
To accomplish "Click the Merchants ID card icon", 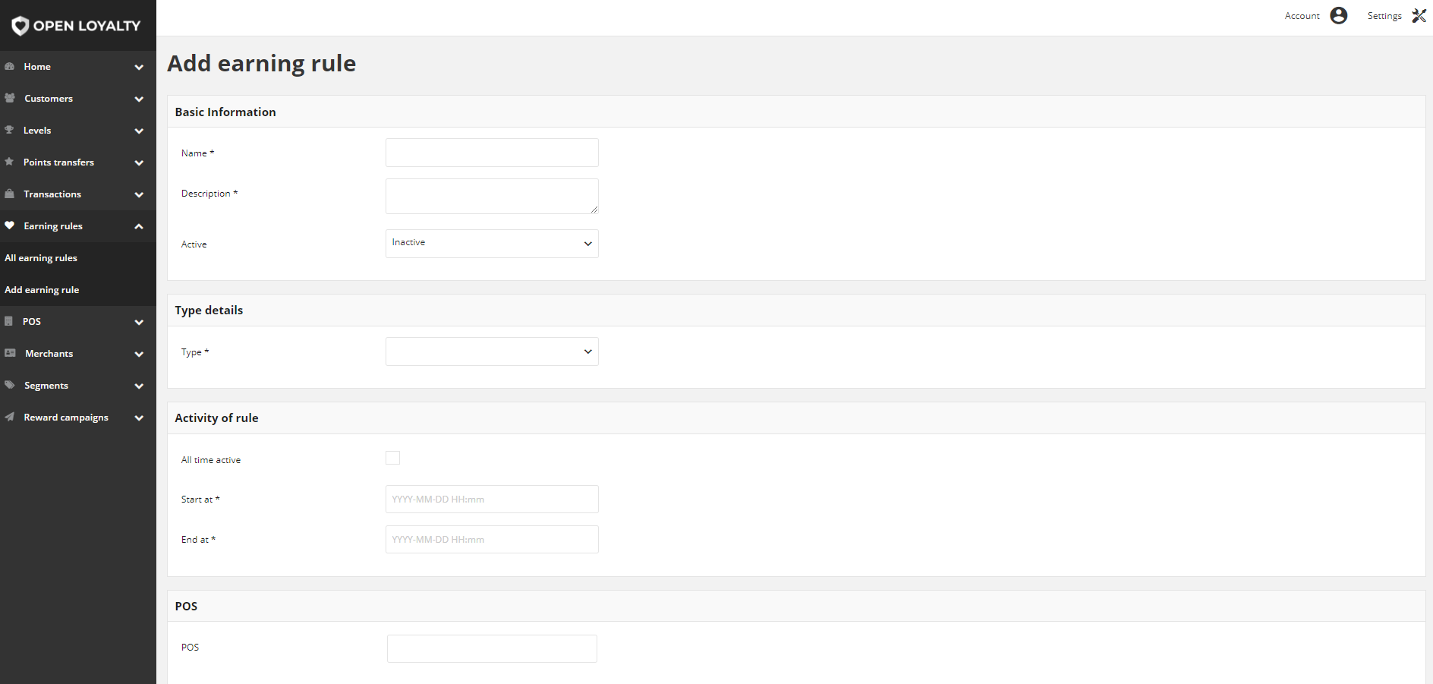I will click(x=10, y=354).
